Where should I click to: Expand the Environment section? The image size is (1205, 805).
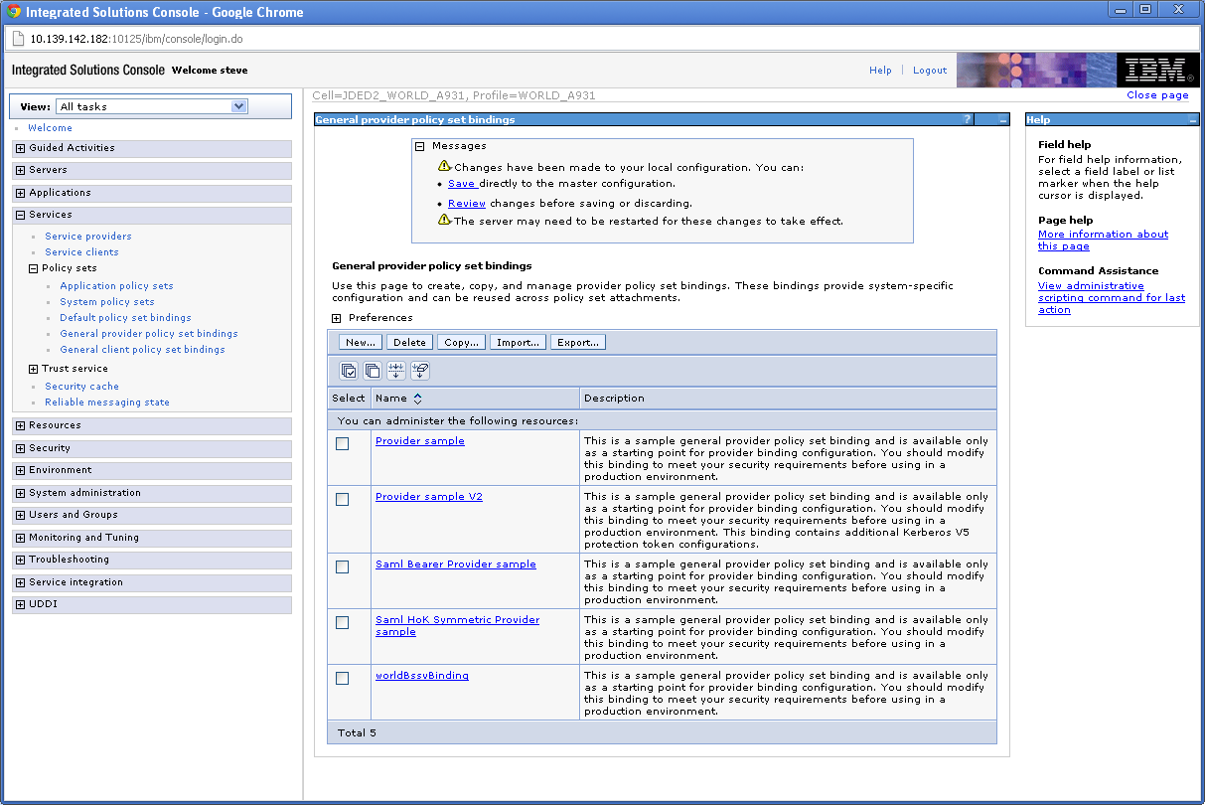pyautogui.click(x=20, y=470)
